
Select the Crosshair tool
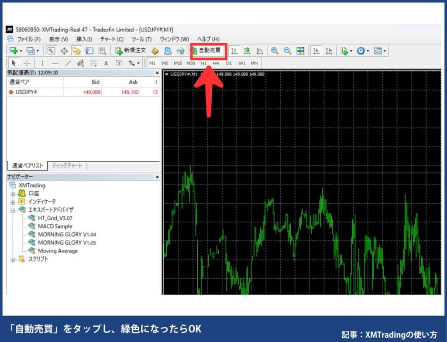click(x=27, y=63)
